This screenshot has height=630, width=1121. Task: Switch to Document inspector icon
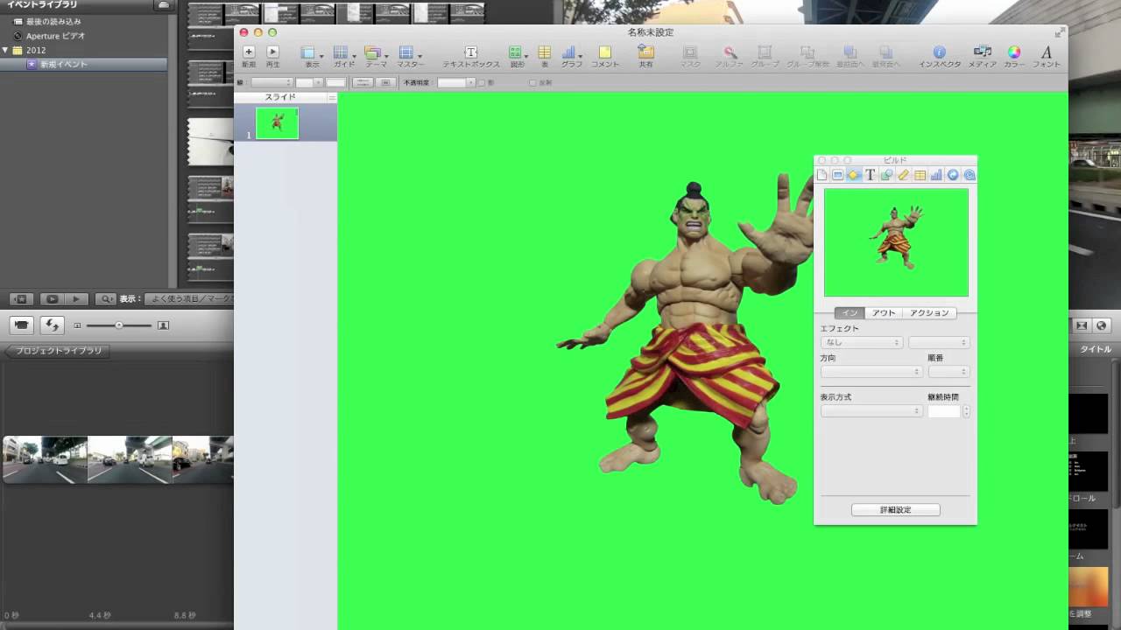coord(821,175)
